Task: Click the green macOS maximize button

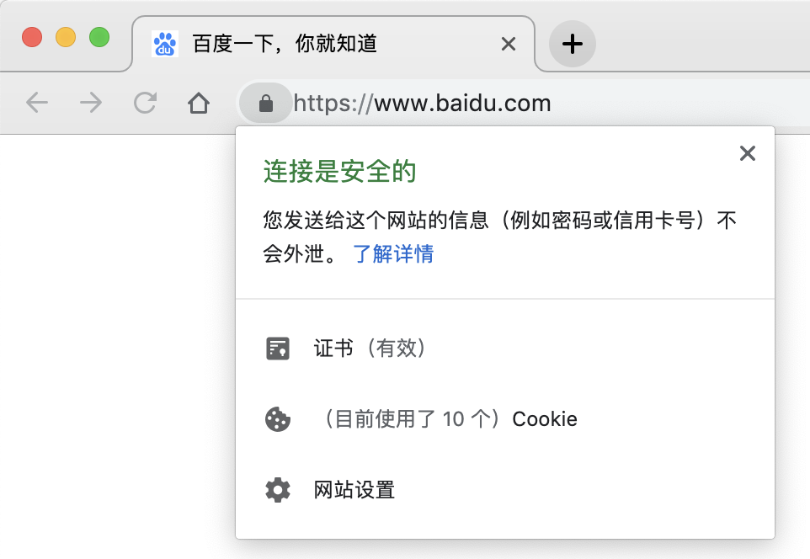Action: click(99, 38)
